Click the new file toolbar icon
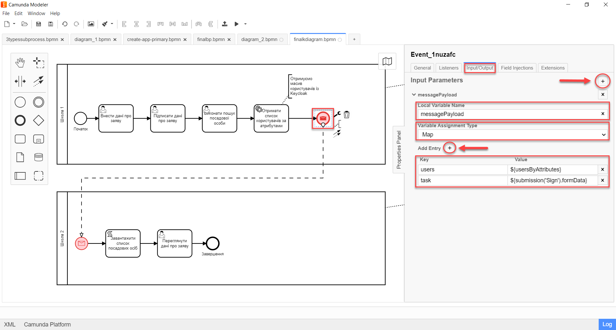The image size is (616, 330). coord(7,24)
